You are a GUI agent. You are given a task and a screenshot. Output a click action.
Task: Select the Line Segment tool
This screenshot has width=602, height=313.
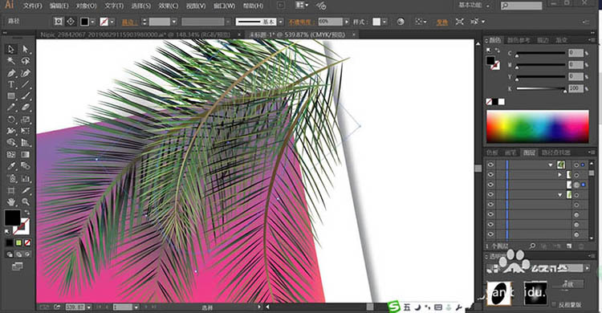click(26, 84)
